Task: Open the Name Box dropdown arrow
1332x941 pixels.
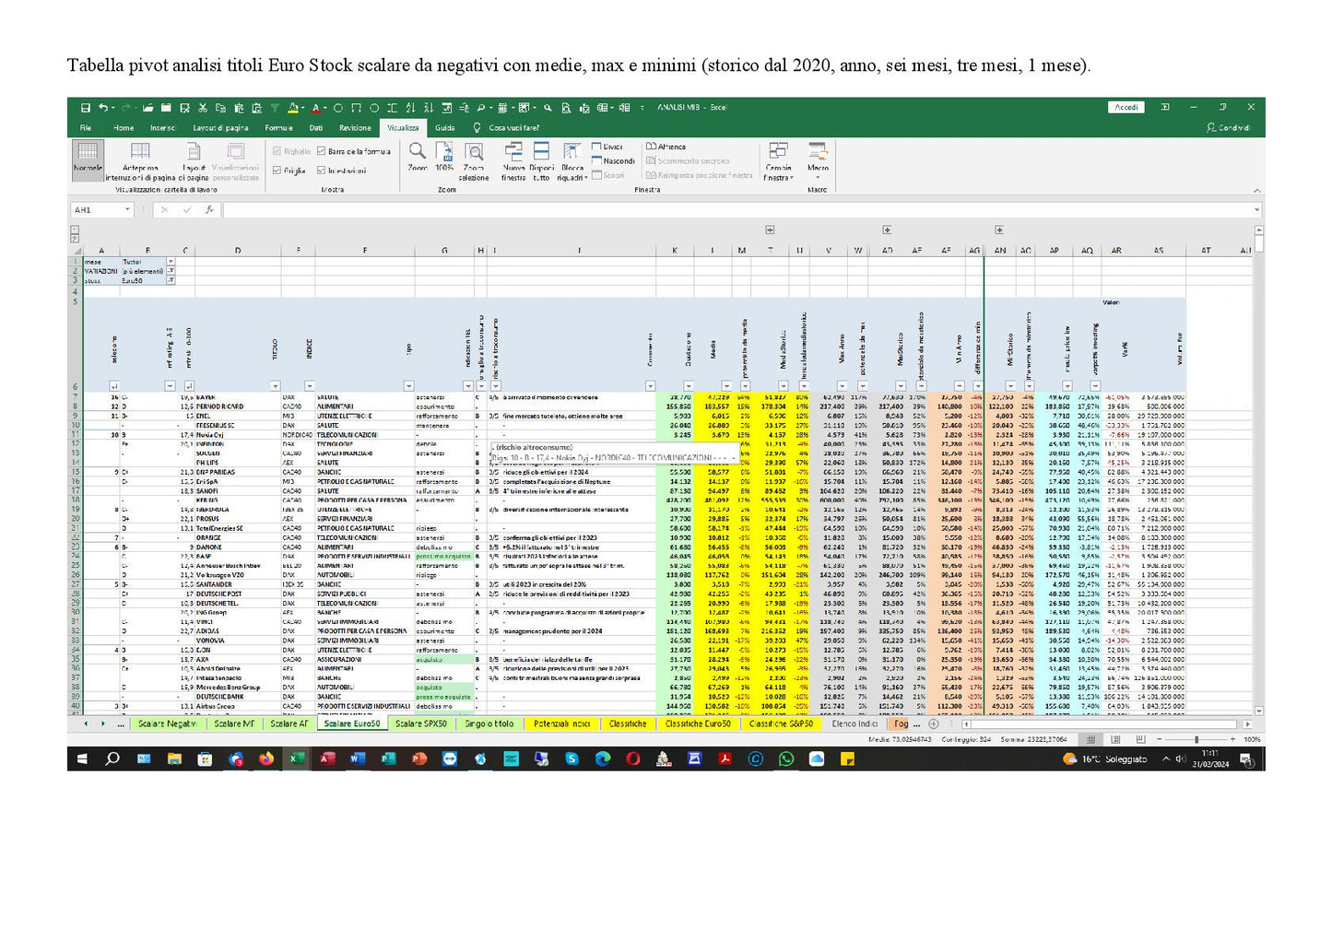Action: [127, 210]
